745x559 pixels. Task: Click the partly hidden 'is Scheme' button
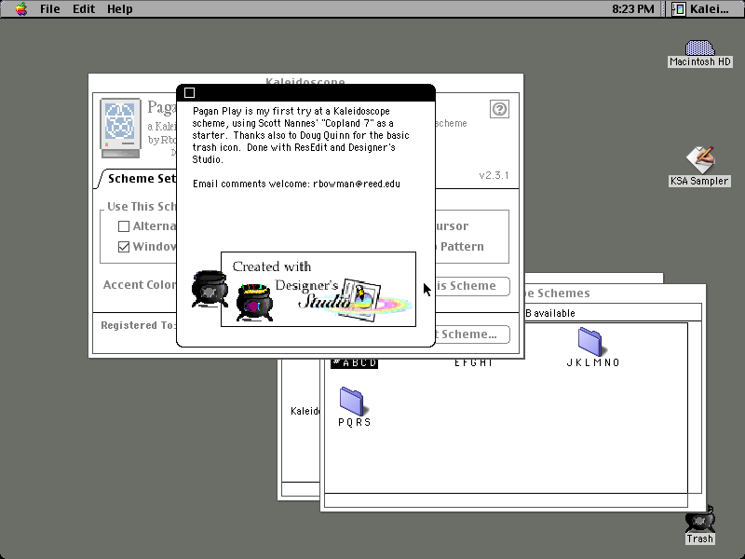coord(472,286)
